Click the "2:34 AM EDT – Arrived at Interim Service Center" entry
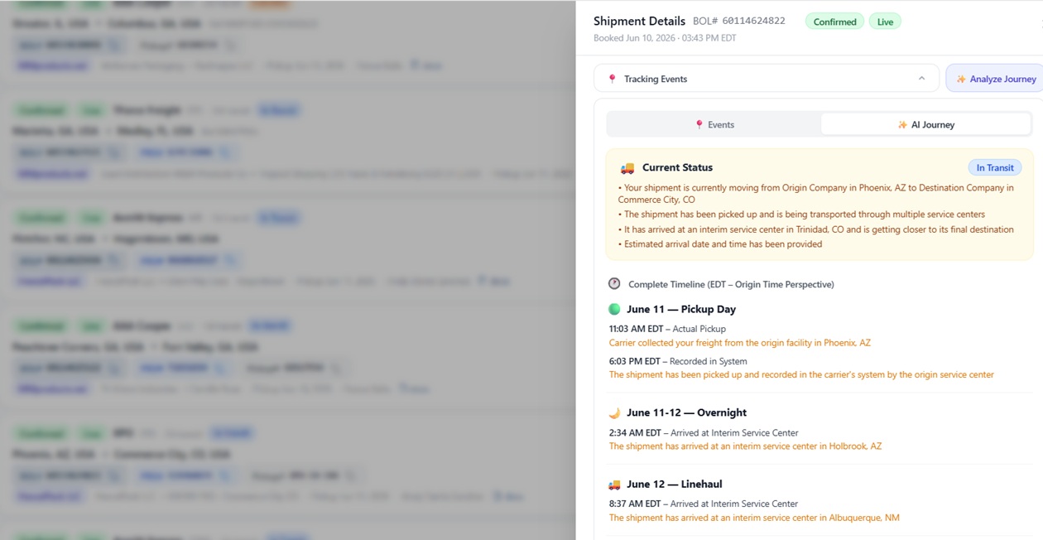The width and height of the screenshot is (1043, 540). [704, 432]
